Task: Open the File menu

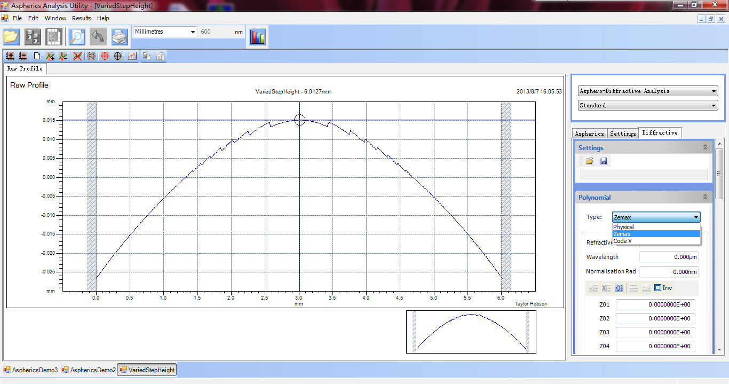Action: tap(17, 18)
